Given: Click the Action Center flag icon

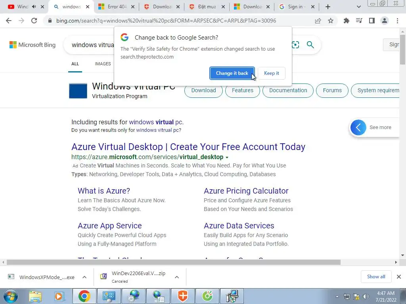Looking at the screenshot, I should [356, 296].
